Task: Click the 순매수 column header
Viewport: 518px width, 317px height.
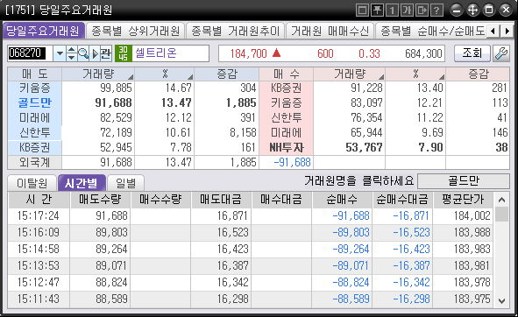Action: tap(342, 200)
